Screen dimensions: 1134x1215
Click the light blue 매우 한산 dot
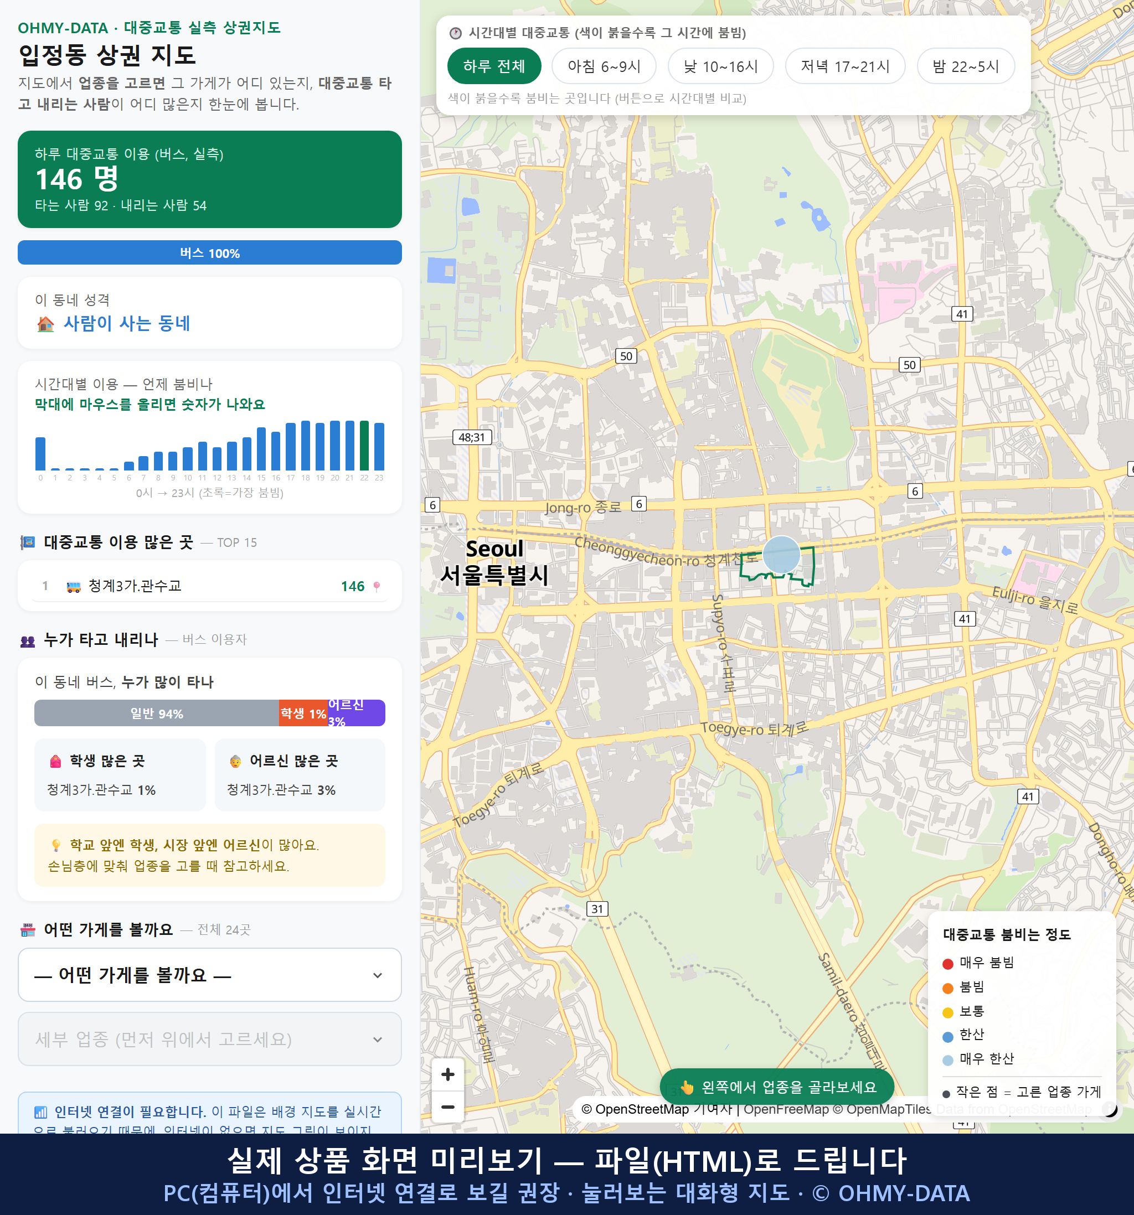(947, 1061)
